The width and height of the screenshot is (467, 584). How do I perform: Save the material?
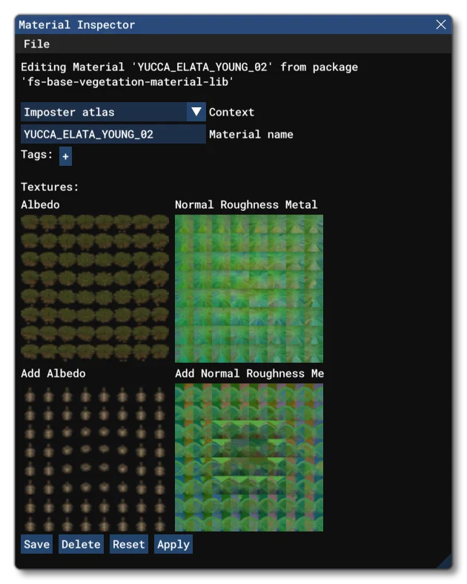click(36, 544)
